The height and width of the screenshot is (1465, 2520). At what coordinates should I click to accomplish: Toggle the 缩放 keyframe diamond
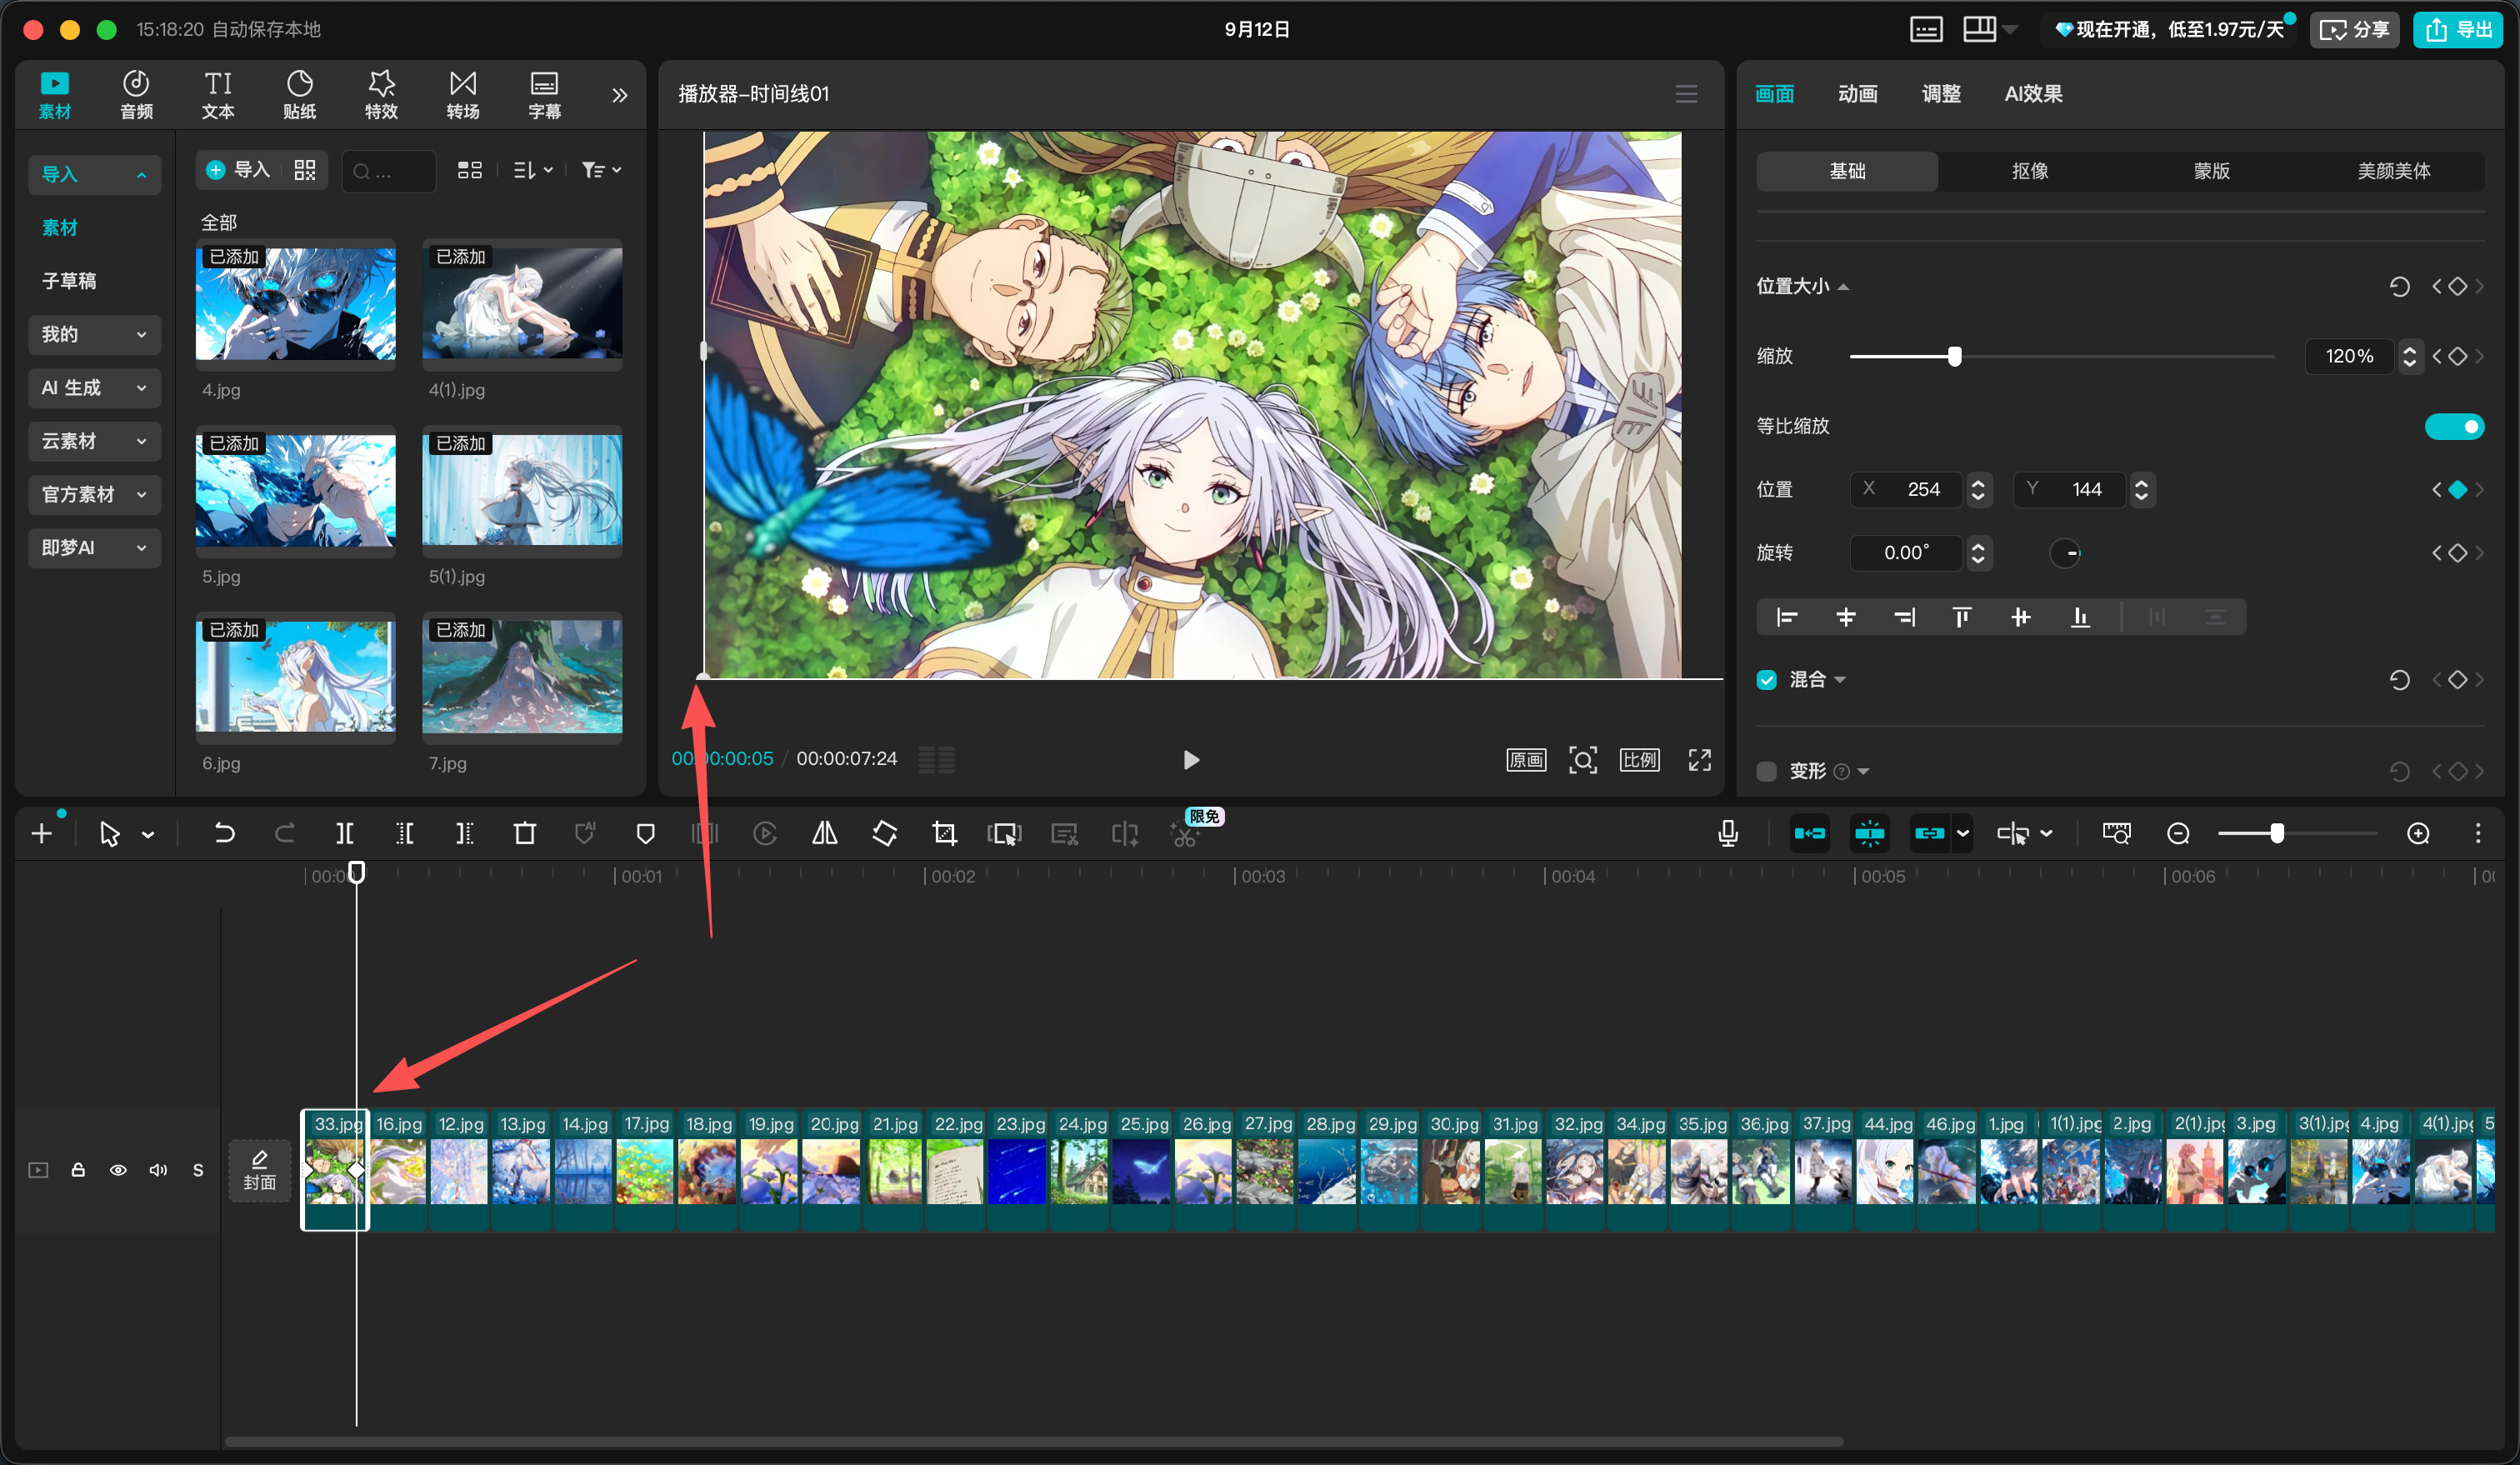coord(2457,357)
